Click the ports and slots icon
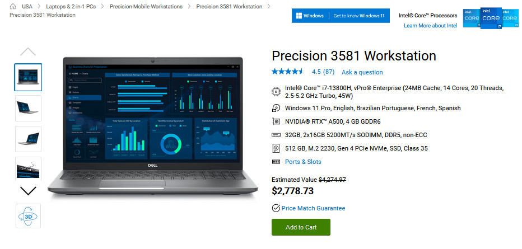 (276, 162)
